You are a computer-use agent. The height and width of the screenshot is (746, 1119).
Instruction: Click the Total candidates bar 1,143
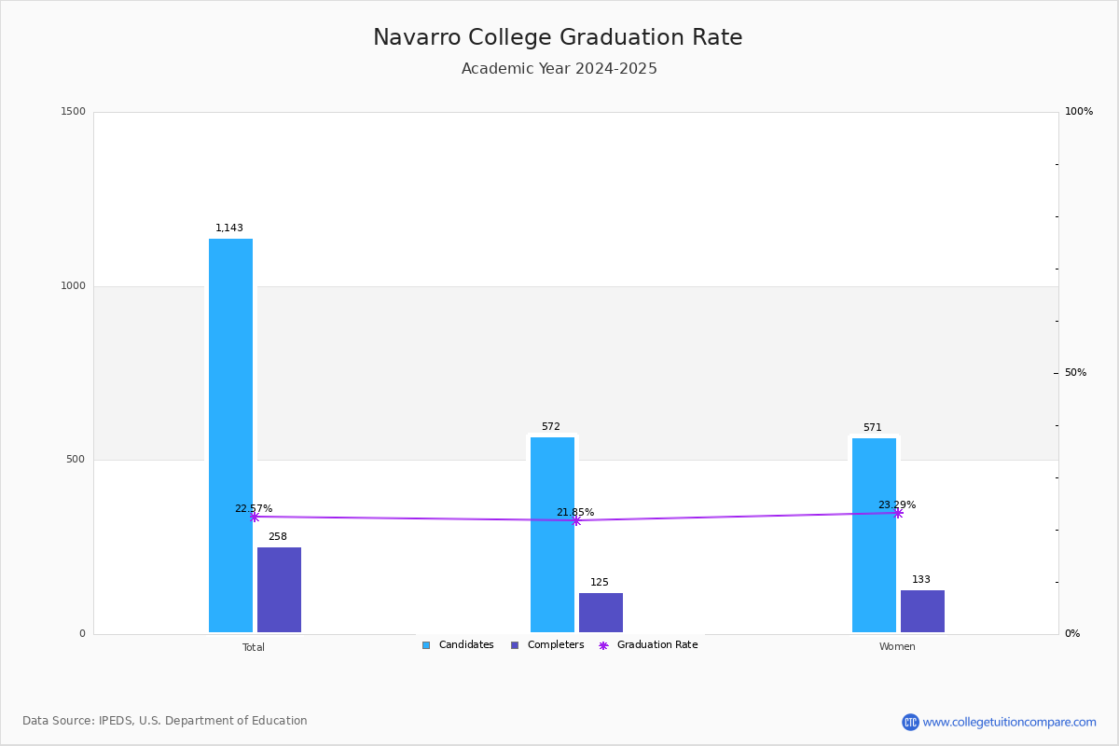click(230, 435)
